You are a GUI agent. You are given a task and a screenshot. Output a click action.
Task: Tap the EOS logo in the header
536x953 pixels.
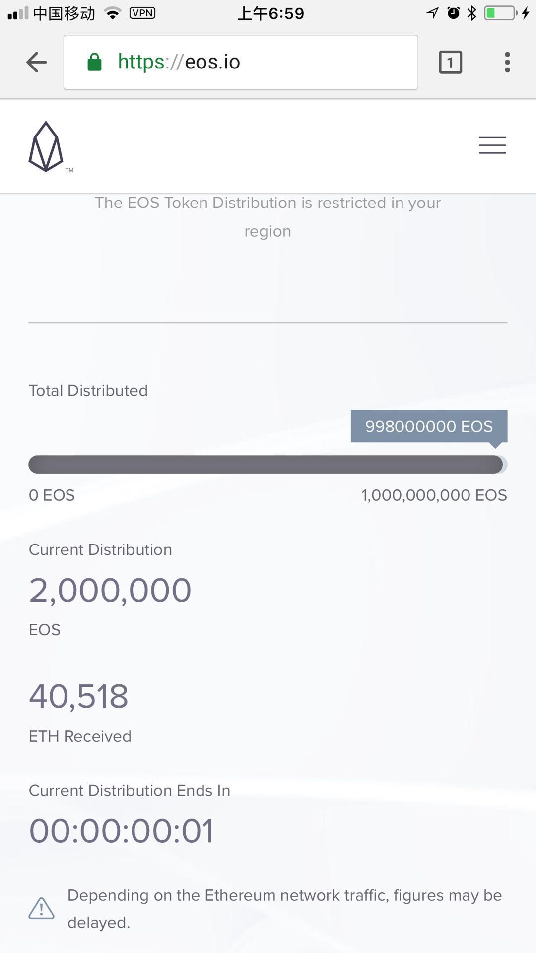pos(46,146)
